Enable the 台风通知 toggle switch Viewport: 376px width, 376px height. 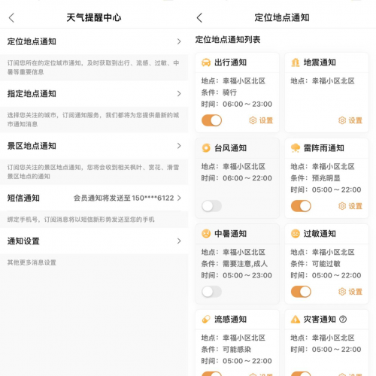pyautogui.click(x=212, y=206)
